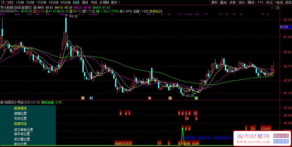Open the 更多 periods expander
292x147 pixels.
tap(115, 2)
